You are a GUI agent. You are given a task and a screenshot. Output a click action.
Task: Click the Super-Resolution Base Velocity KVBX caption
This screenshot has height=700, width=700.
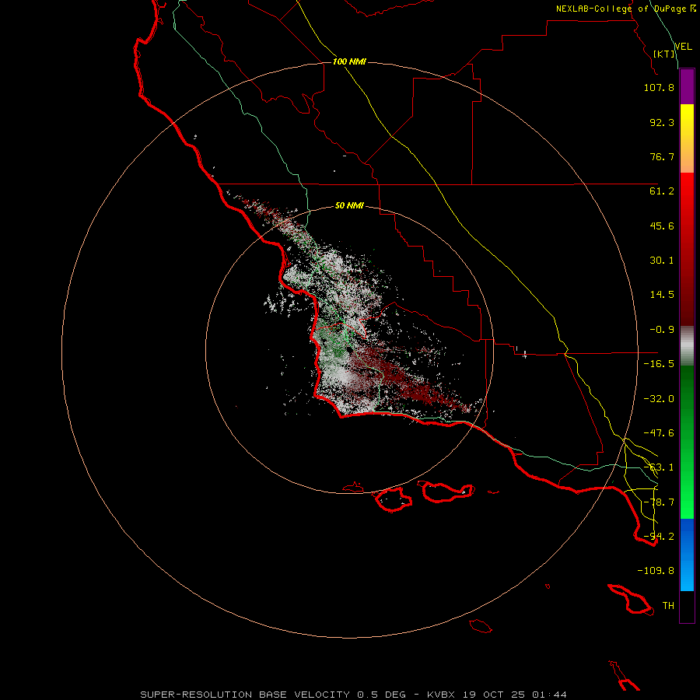(x=353, y=695)
